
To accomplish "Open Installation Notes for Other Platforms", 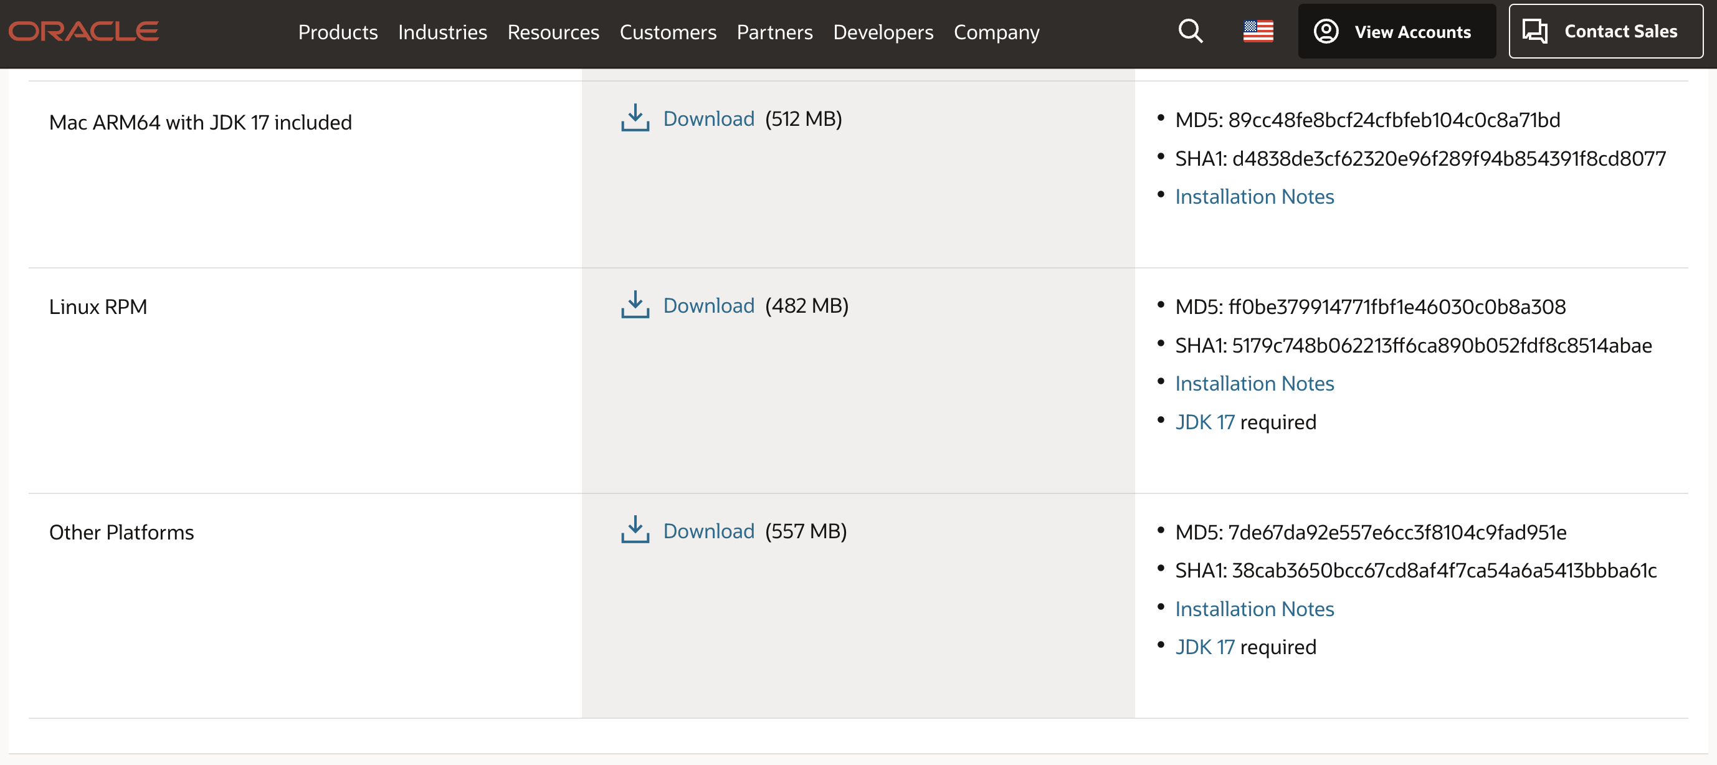I will pos(1255,609).
